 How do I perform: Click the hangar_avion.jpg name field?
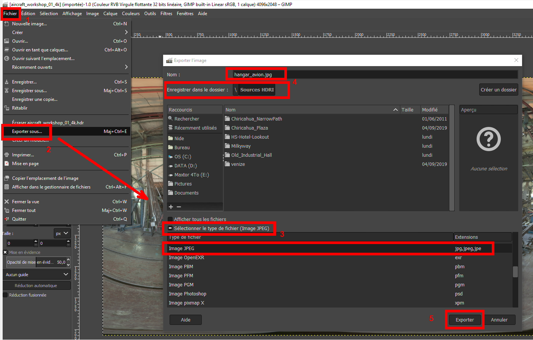257,75
